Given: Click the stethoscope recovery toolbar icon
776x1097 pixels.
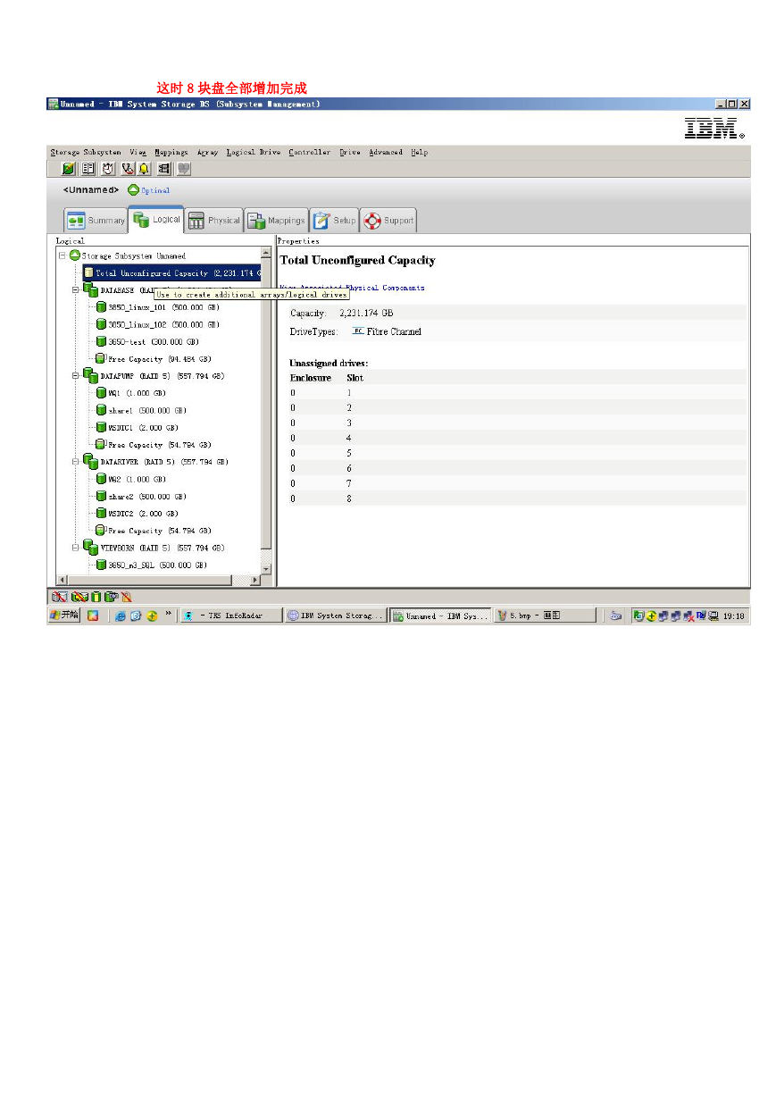Looking at the screenshot, I should [127, 167].
